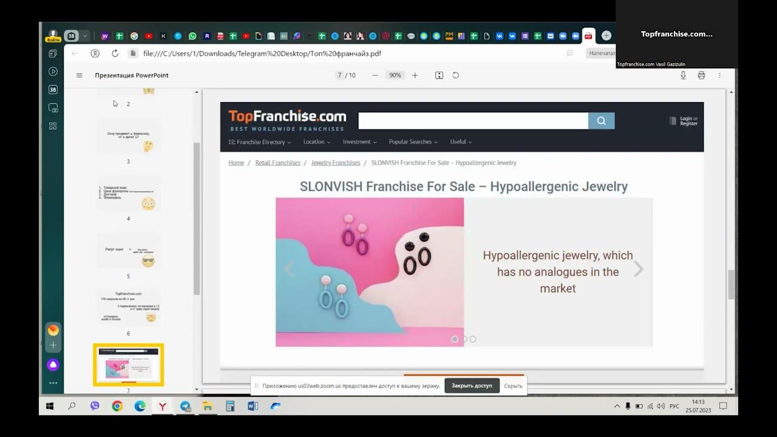Screen dimensions: 777x437
Task: Click the orange Yandex sidebar icon
Action: pos(53,330)
